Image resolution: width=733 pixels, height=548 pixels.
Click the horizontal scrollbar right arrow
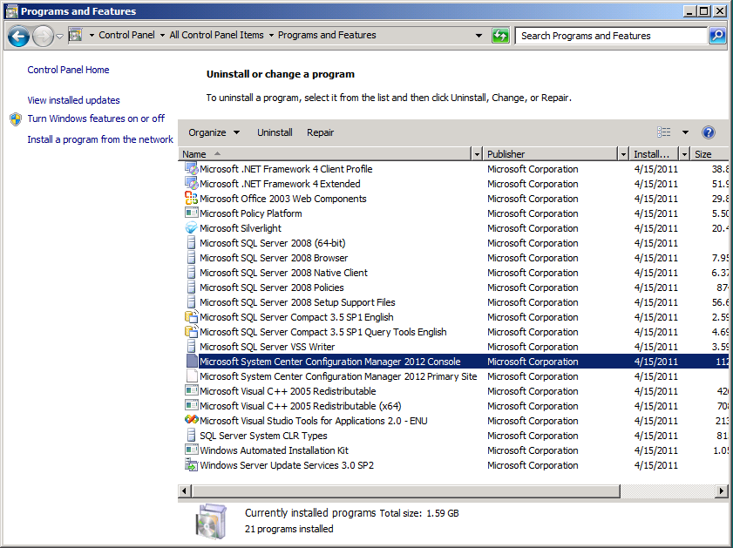pyautogui.click(x=722, y=490)
